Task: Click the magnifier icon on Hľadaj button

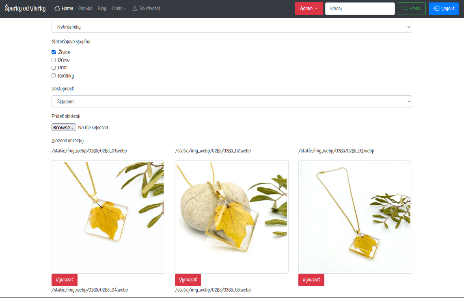Action: click(x=405, y=8)
